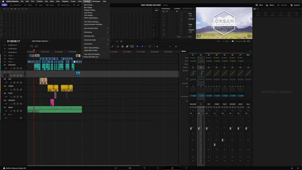Screen dimensions: 302x170
Task: Open the ADR panel
Action: (76, 5)
